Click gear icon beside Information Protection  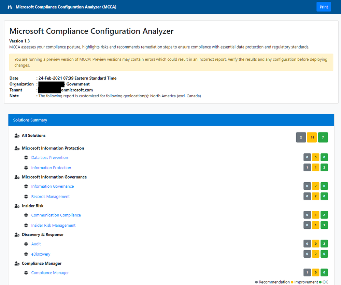tap(26, 168)
